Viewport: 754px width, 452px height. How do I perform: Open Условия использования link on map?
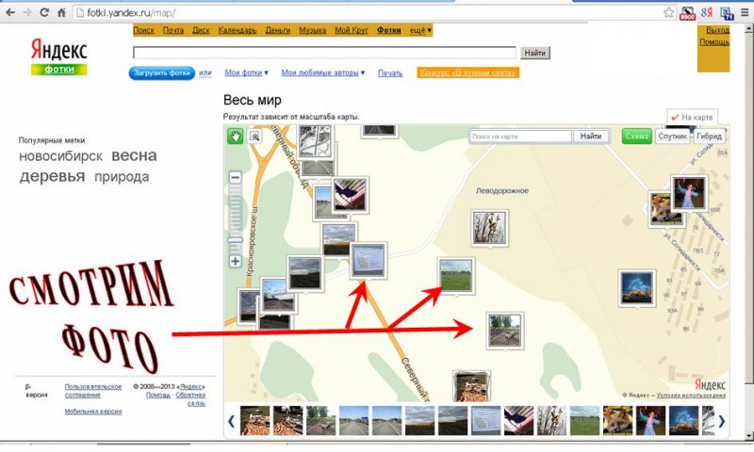(691, 395)
